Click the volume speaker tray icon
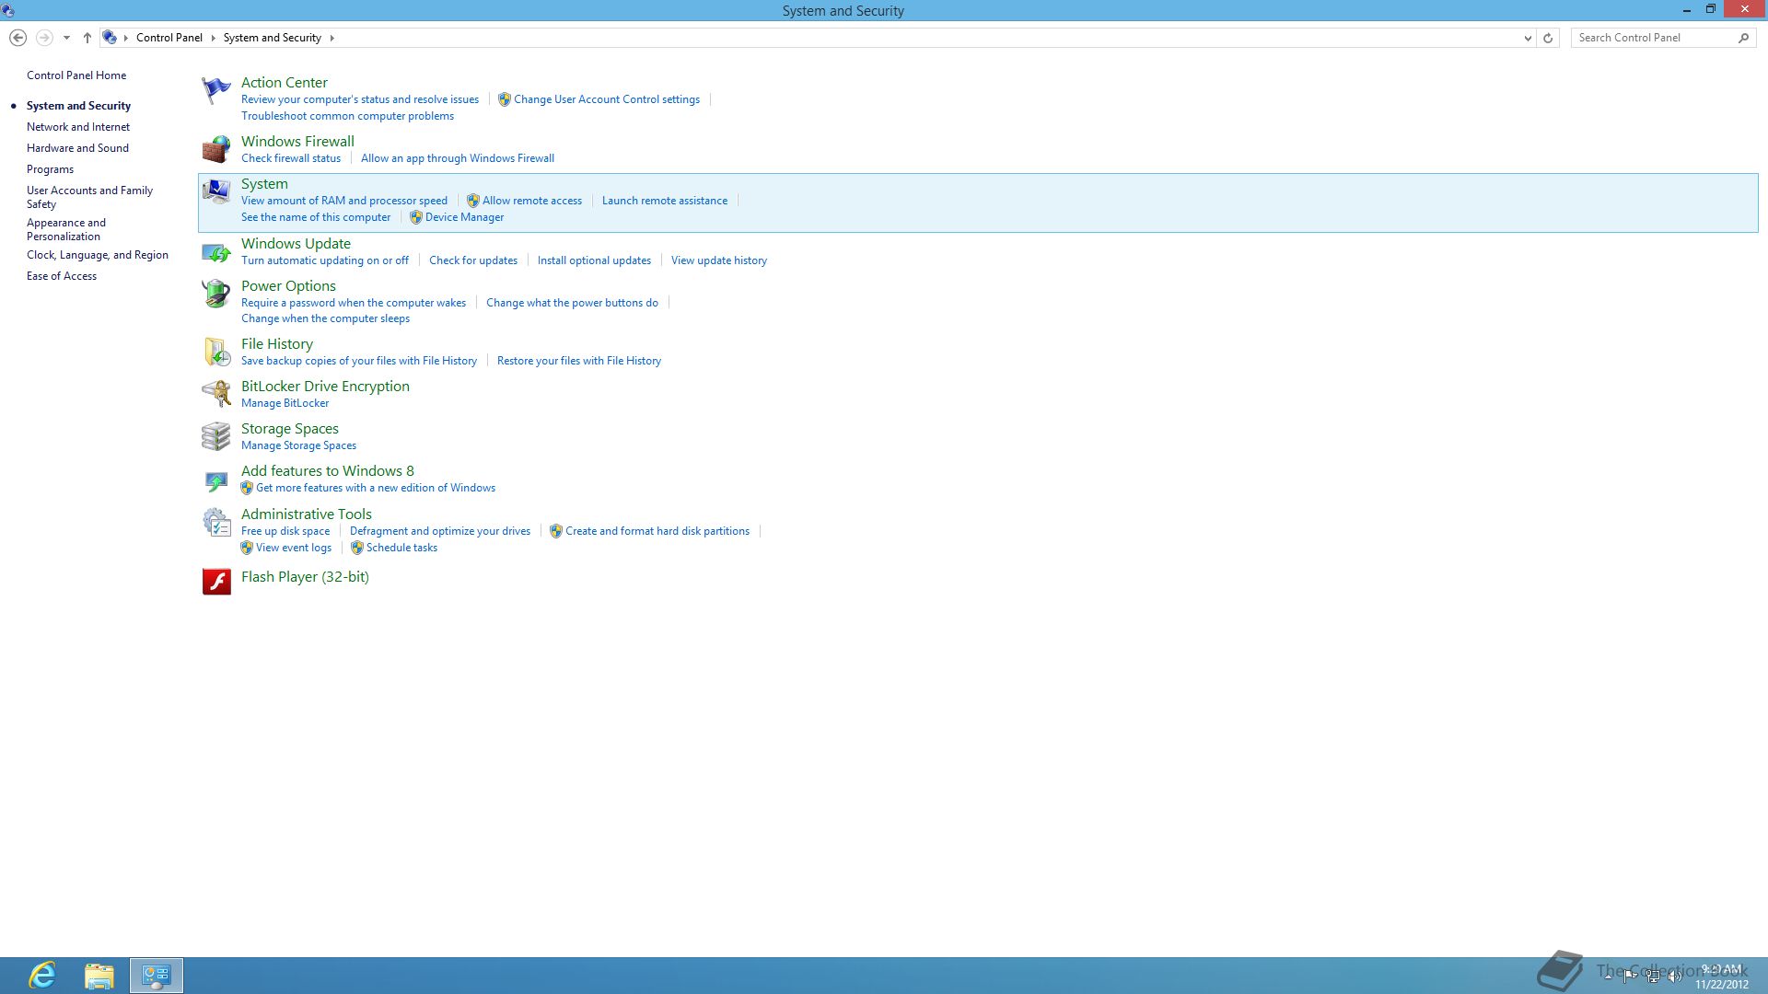 (x=1675, y=977)
